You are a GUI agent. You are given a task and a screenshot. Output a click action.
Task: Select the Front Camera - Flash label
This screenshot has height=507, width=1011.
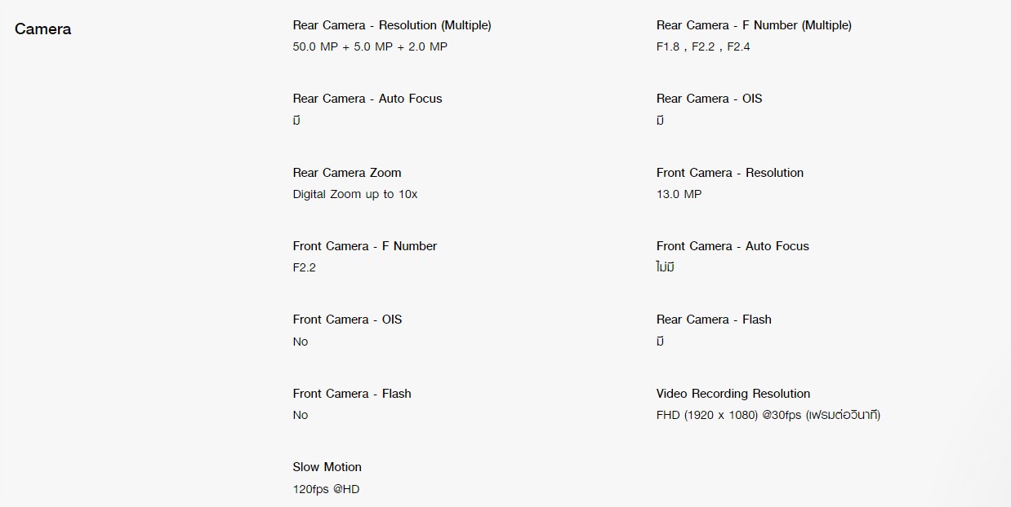[x=352, y=394]
